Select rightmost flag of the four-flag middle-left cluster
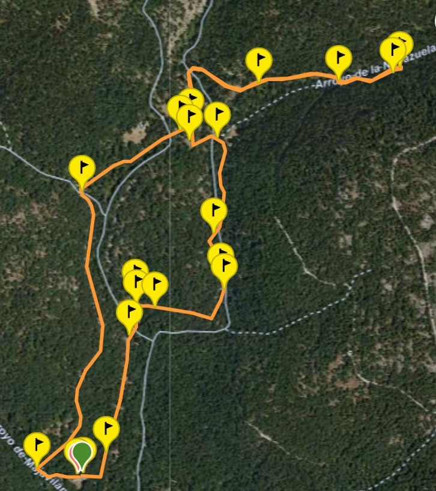436x491 pixels. click(155, 285)
